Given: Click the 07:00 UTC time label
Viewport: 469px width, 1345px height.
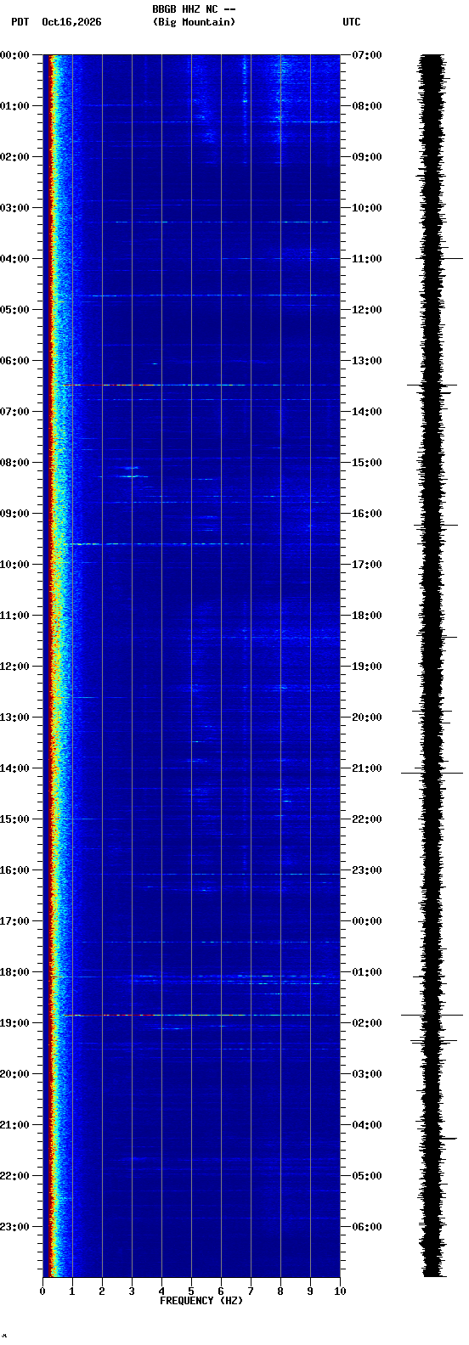Looking at the screenshot, I should coord(367,55).
